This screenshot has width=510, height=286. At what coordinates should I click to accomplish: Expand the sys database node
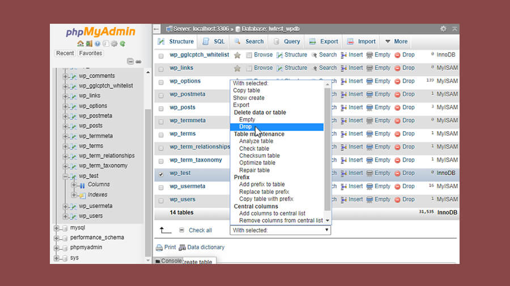coord(56,258)
